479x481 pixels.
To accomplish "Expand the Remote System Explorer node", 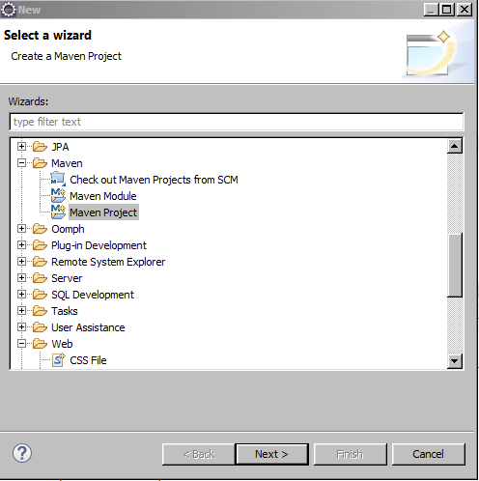I will coord(21,262).
